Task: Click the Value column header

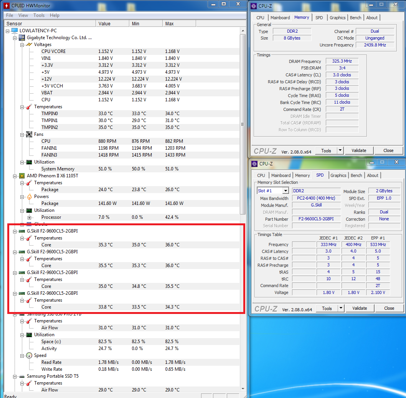Action: 112,23
